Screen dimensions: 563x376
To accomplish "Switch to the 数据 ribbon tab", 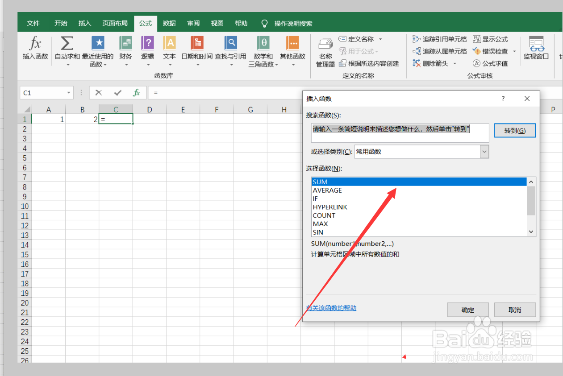I will point(169,23).
